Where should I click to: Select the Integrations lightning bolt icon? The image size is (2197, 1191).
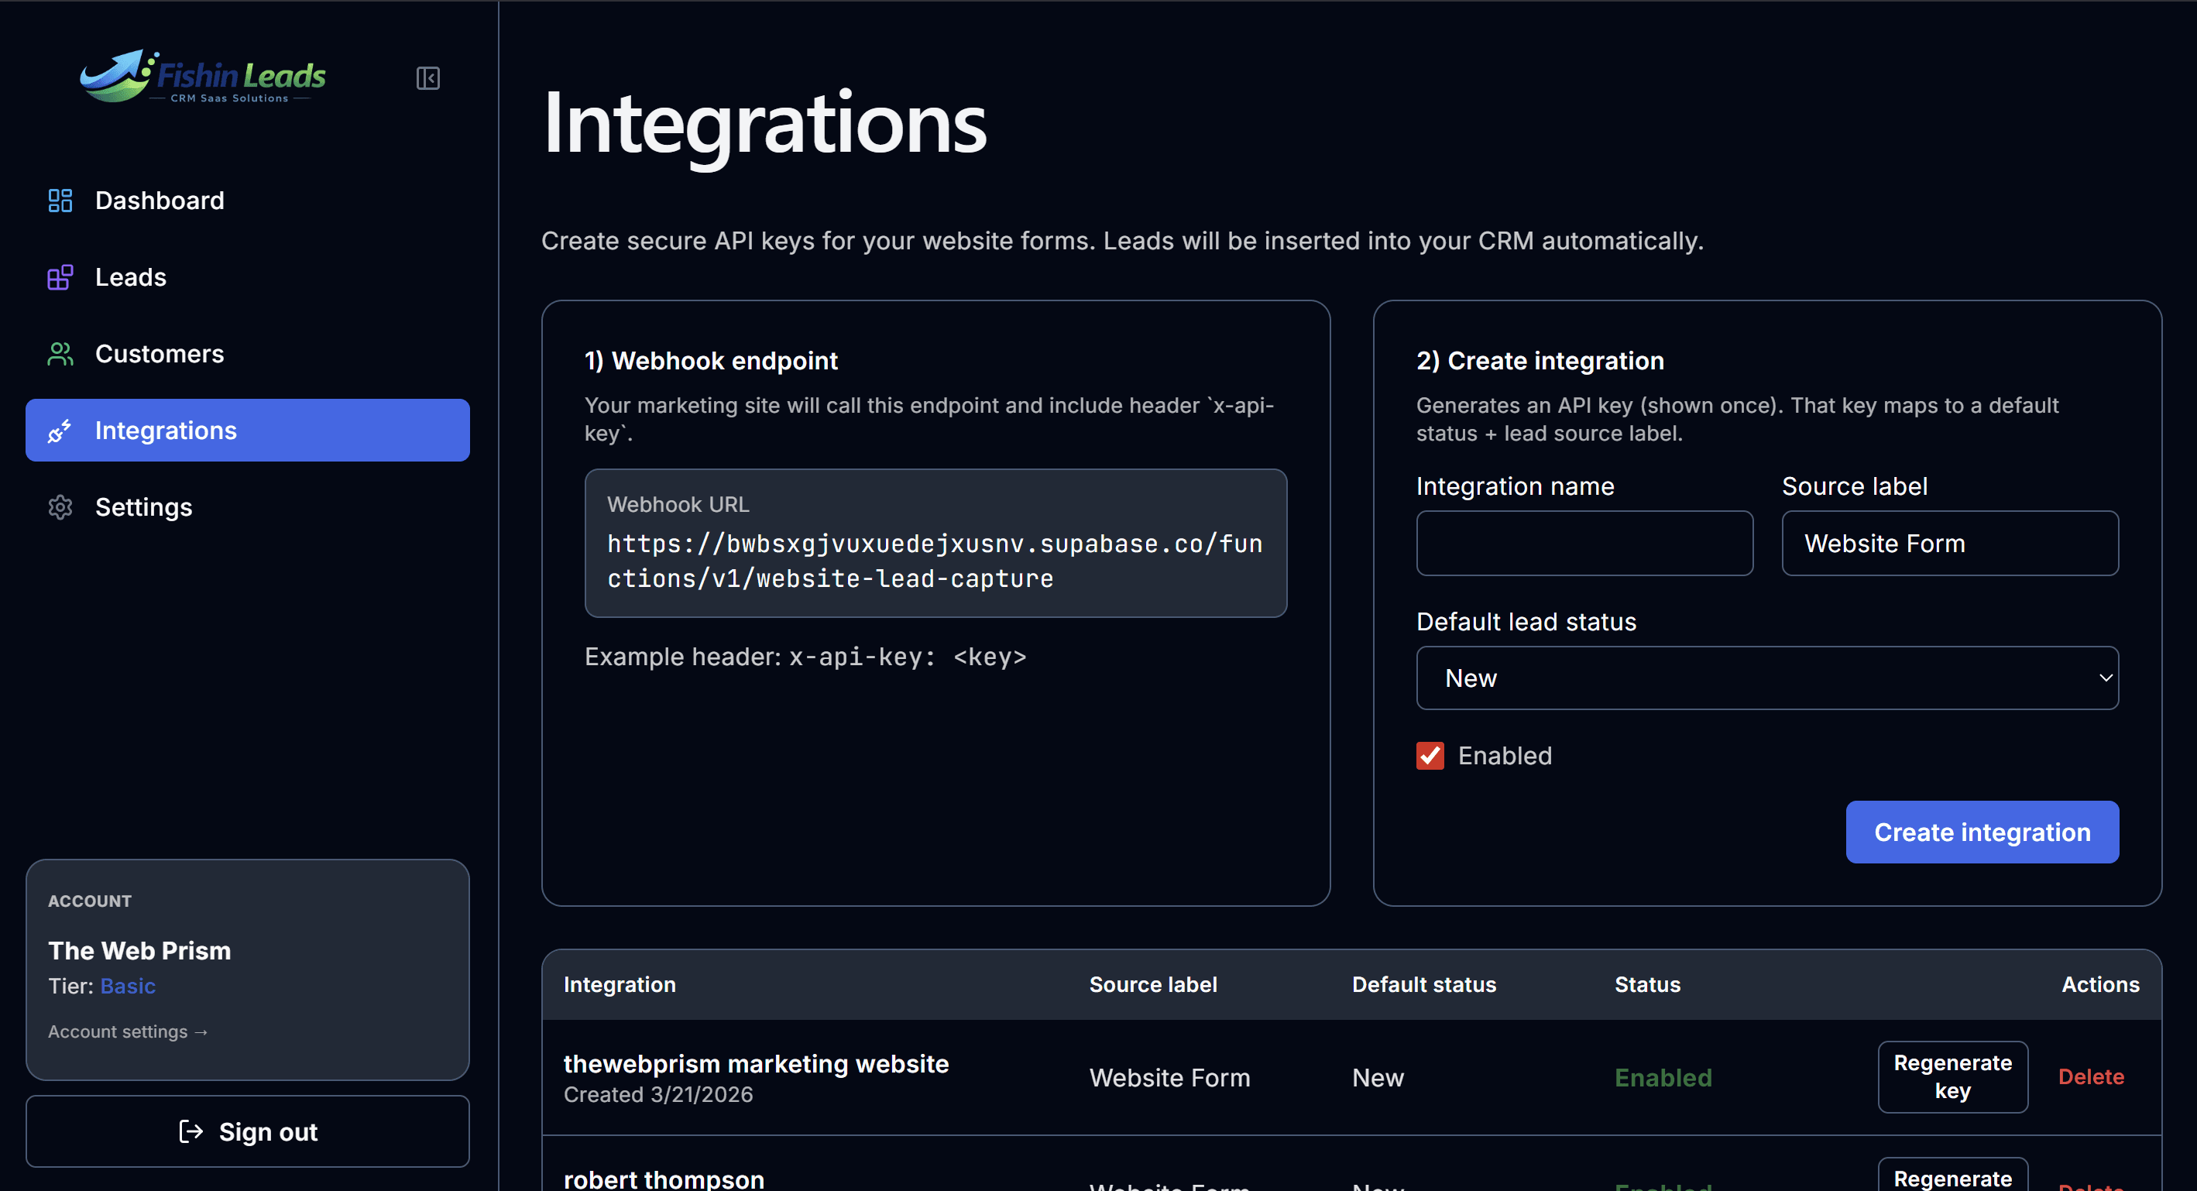60,430
